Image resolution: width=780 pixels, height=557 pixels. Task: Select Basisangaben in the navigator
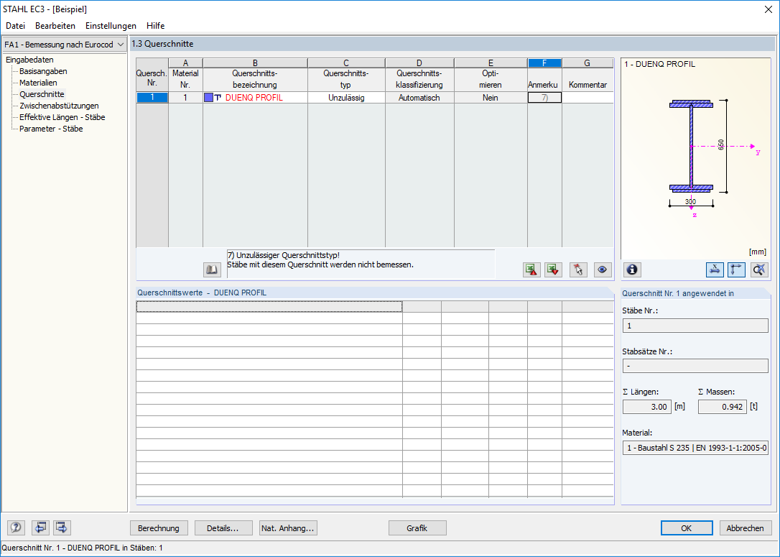[x=43, y=71]
